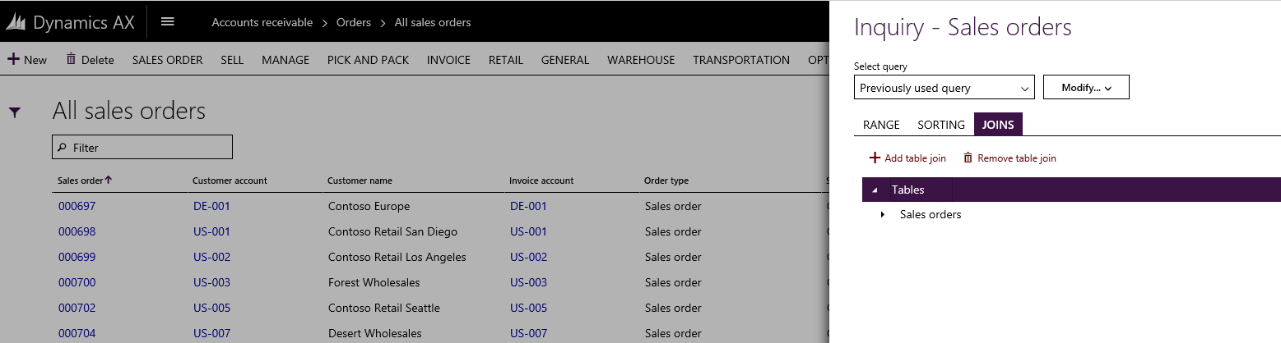Open customer account US-003 link
Image resolution: width=1281 pixels, height=343 pixels.
[x=211, y=282]
